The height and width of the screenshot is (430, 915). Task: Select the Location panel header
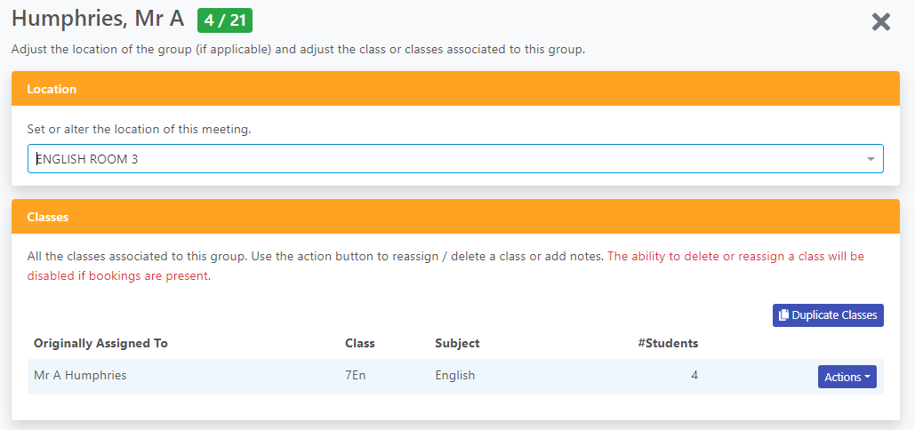tap(455, 89)
